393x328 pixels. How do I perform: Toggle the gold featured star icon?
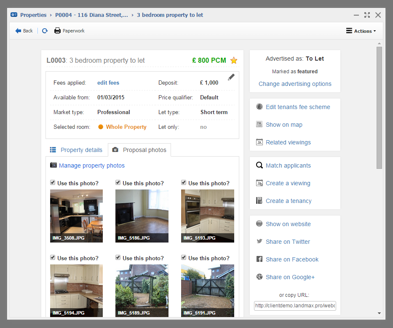pos(234,61)
